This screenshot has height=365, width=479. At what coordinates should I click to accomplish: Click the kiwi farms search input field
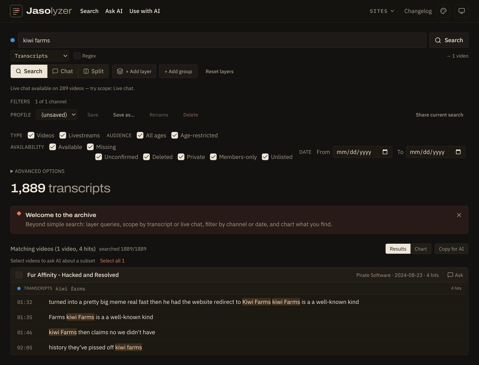tap(222, 40)
